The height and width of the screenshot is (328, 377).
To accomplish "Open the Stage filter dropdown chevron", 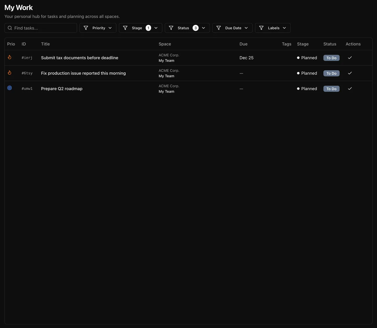I will pos(156,28).
